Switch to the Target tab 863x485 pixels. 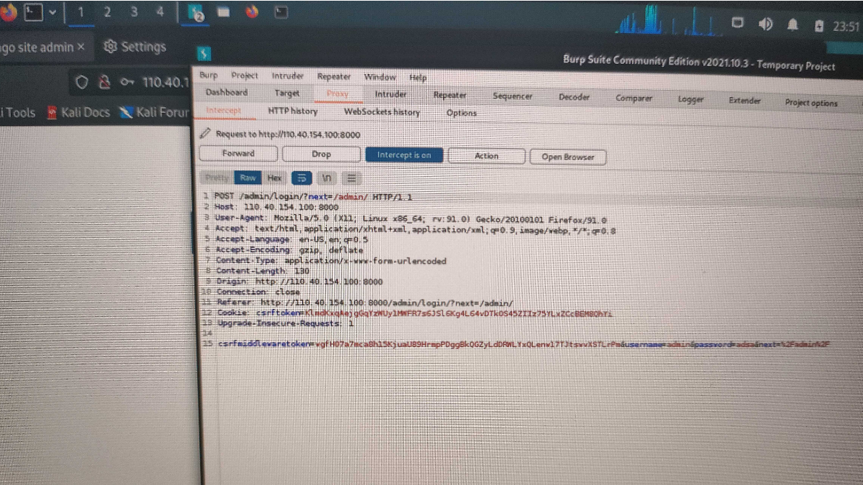pos(287,93)
